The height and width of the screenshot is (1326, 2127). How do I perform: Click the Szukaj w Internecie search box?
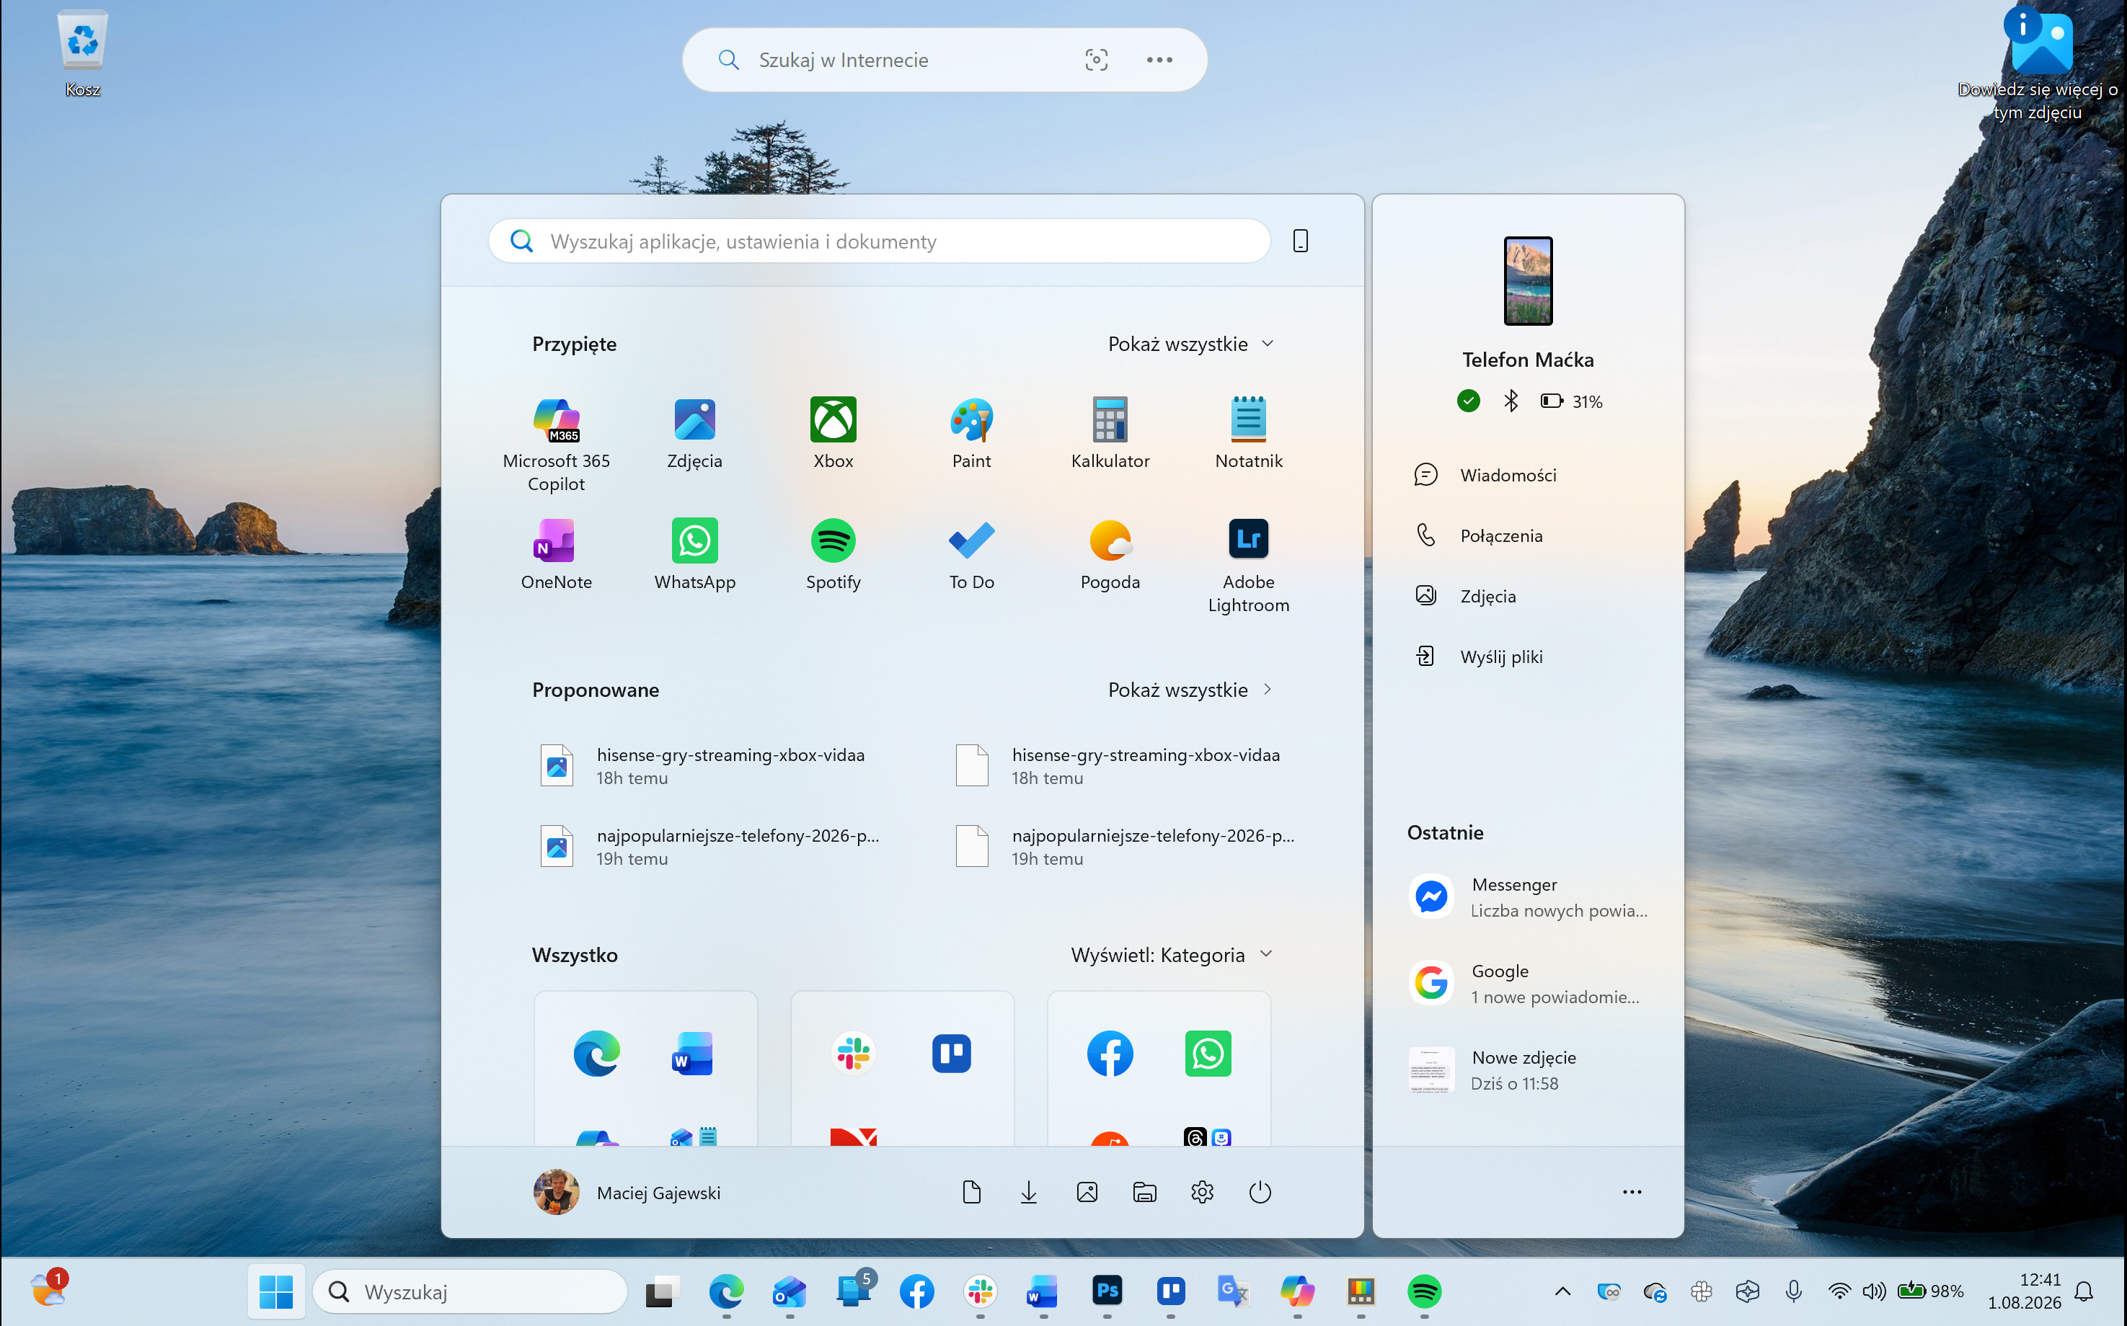coord(944,60)
